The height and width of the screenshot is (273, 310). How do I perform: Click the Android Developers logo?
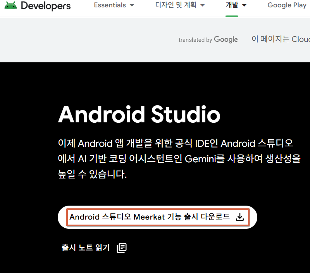tap(11, 5)
